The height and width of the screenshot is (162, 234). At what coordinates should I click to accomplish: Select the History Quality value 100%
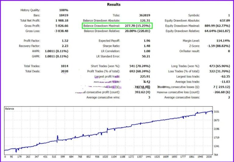(x=64, y=10)
